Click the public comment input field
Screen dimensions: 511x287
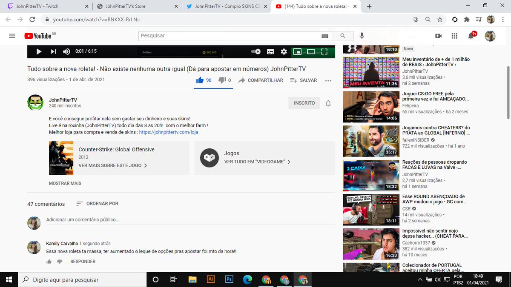coord(190,220)
